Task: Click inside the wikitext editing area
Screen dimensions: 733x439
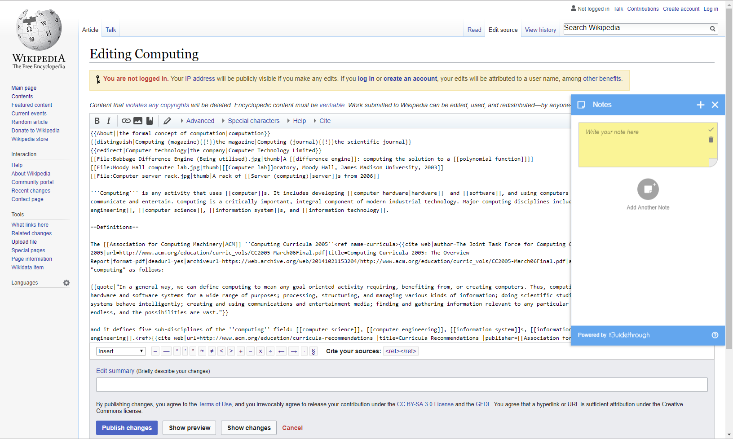Action: (331, 236)
